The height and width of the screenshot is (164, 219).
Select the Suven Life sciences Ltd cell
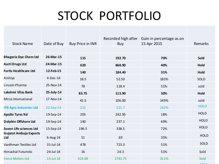(21, 128)
